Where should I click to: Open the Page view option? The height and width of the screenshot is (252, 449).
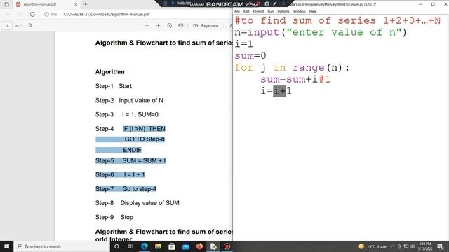click(206, 25)
